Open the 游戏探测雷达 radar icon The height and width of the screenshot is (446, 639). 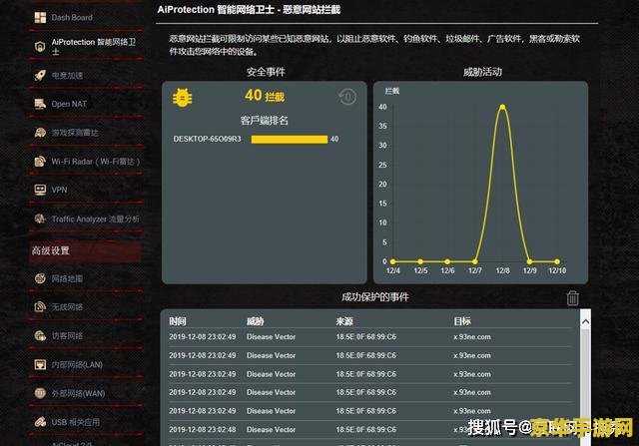(40, 133)
